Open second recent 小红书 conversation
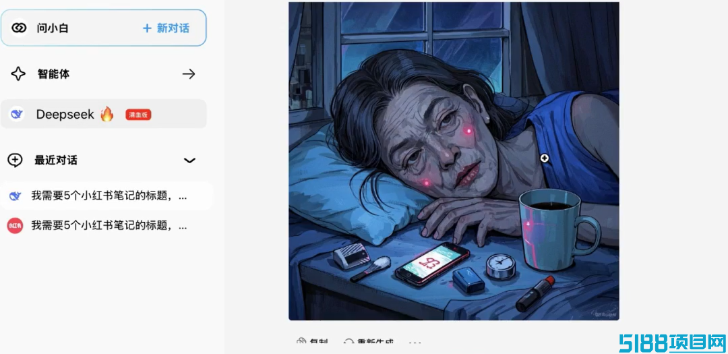Screen dimensions: 728x354 107,226
